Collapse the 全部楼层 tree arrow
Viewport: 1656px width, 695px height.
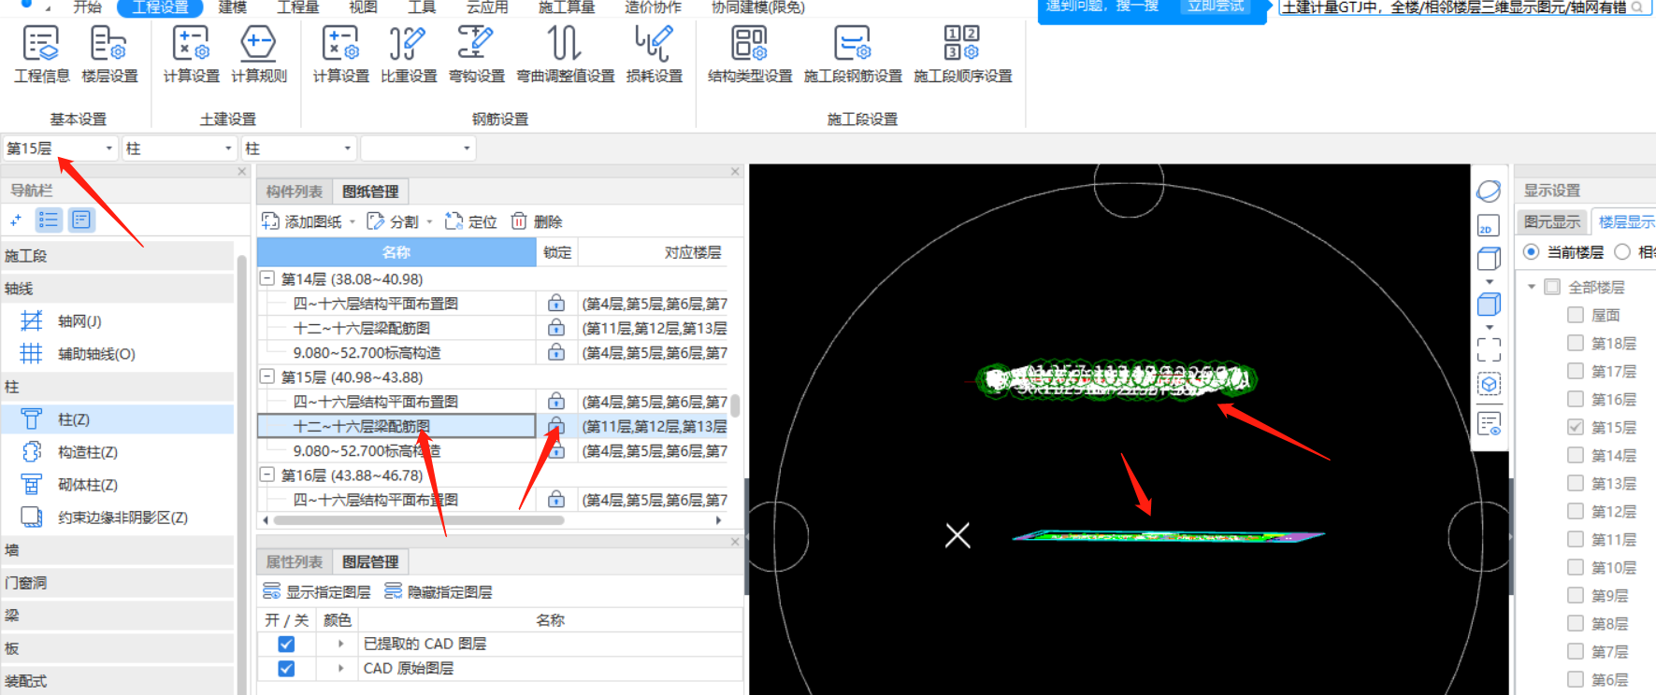[x=1532, y=287]
